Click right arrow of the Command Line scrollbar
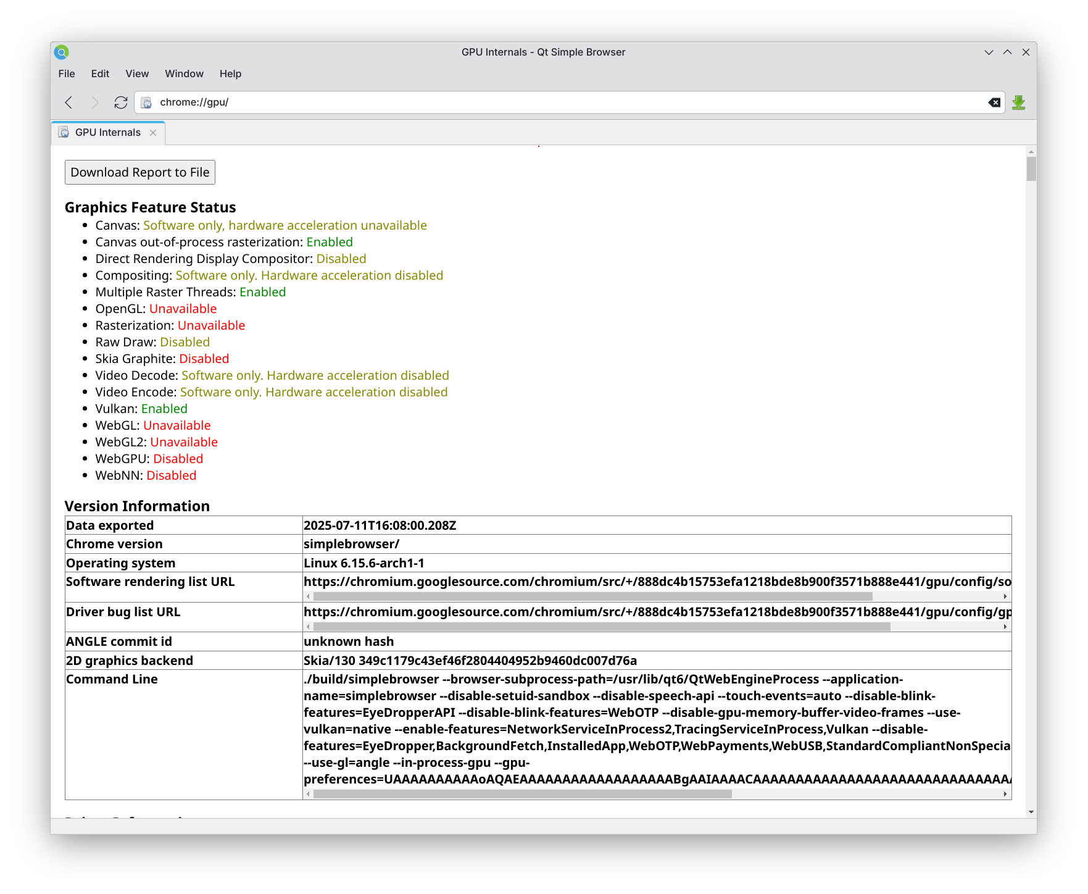Screen dimensions: 1088x894 click(x=1005, y=794)
